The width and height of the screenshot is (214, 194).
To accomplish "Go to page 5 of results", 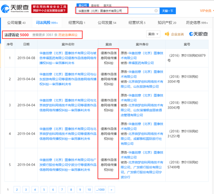I will click(44, 190).
